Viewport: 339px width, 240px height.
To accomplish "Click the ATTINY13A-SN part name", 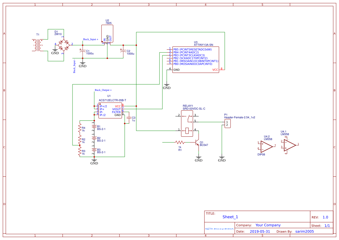I will pyautogui.click(x=204, y=45).
